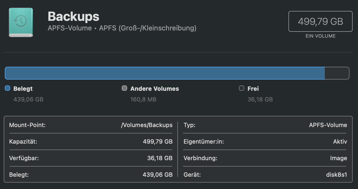Click the Backups volume title
This screenshot has height=189, width=358.
click(73, 17)
